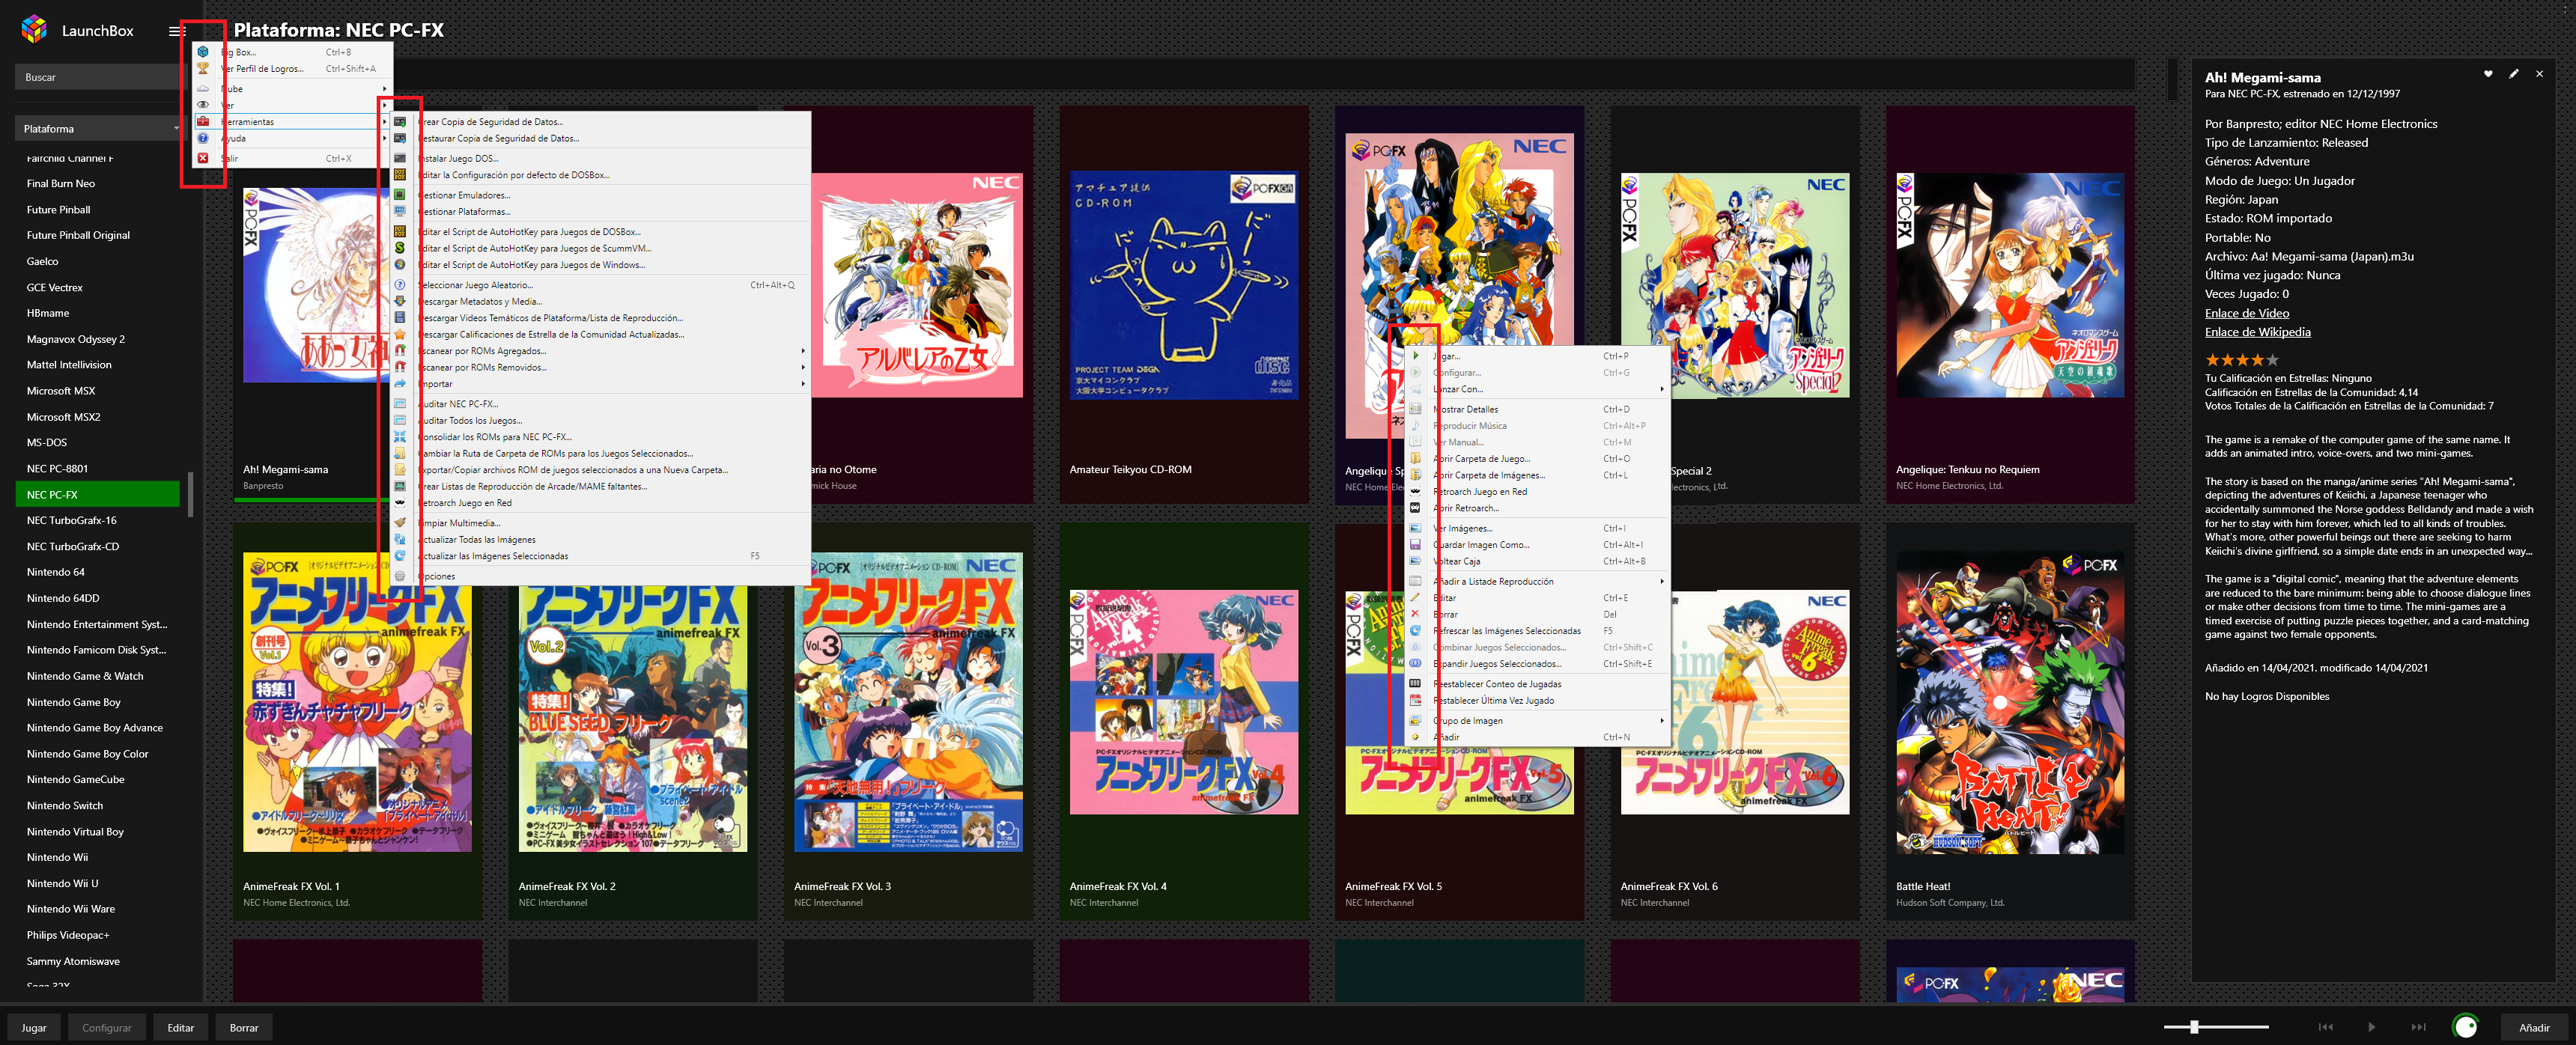Click the Gestionar Emuladores chip icon

[x=400, y=195]
